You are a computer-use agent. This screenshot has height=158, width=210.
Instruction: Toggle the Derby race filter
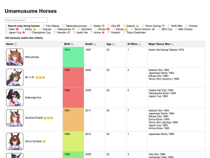click(x=23, y=29)
